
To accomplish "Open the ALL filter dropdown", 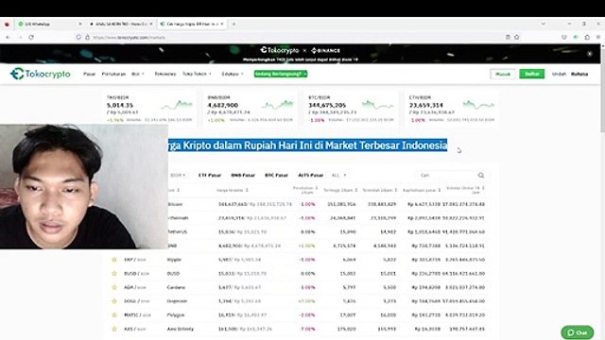I will (338, 176).
